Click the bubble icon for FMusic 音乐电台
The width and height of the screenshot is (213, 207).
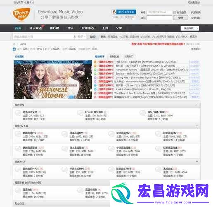pyautogui.click(x=80, y=113)
